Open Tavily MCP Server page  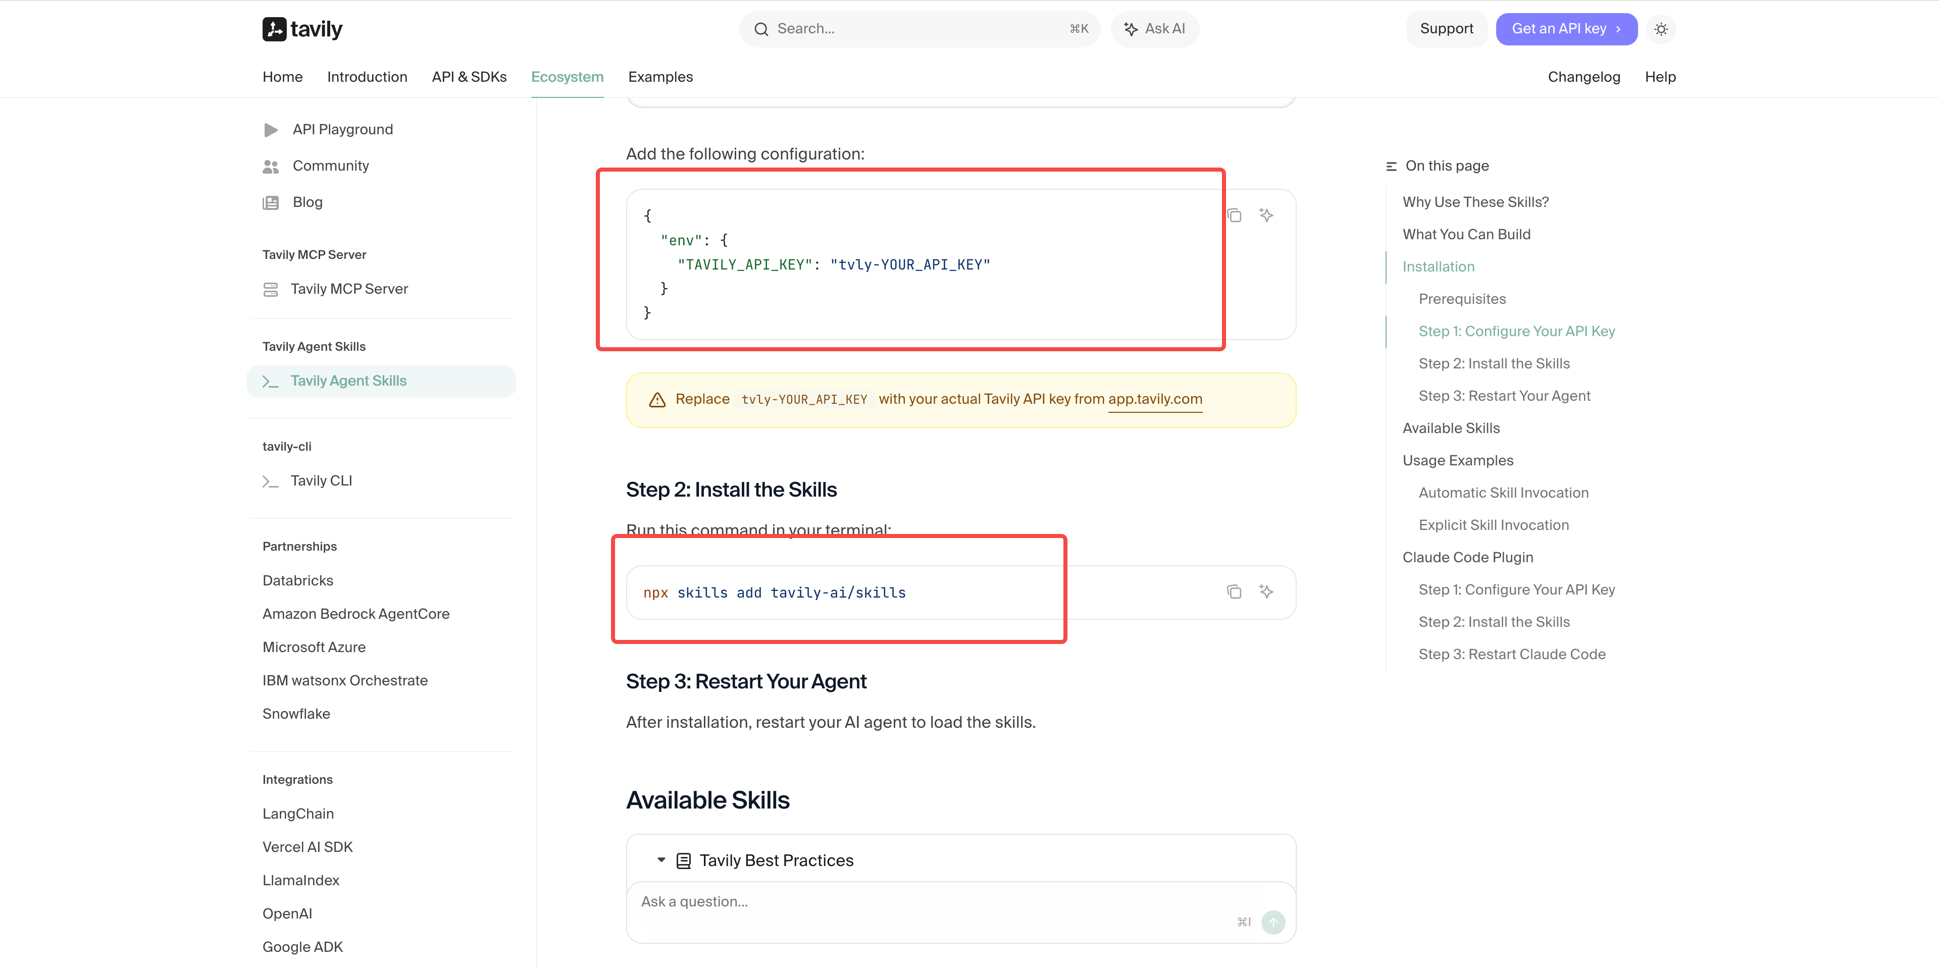coord(349,289)
